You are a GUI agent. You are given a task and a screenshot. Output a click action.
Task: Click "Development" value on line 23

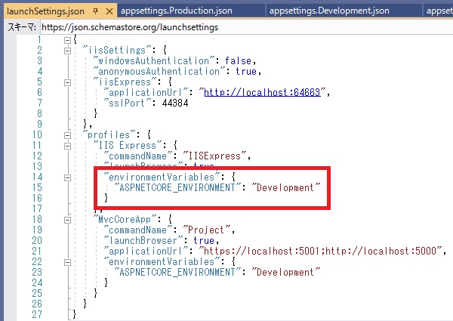[285, 272]
